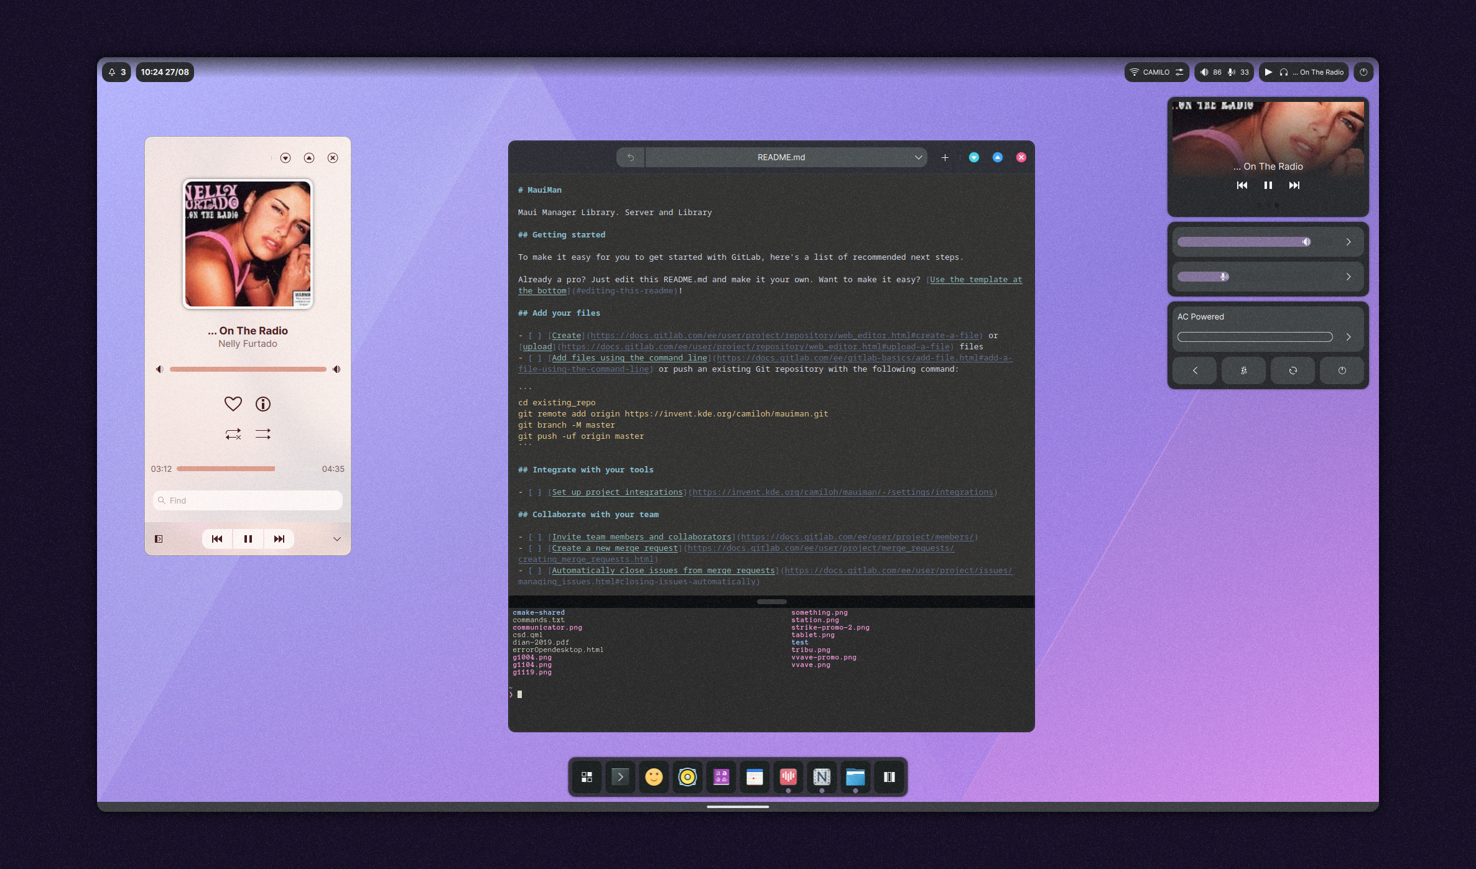Click Automatically close issues from merge requests

pyautogui.click(x=663, y=571)
